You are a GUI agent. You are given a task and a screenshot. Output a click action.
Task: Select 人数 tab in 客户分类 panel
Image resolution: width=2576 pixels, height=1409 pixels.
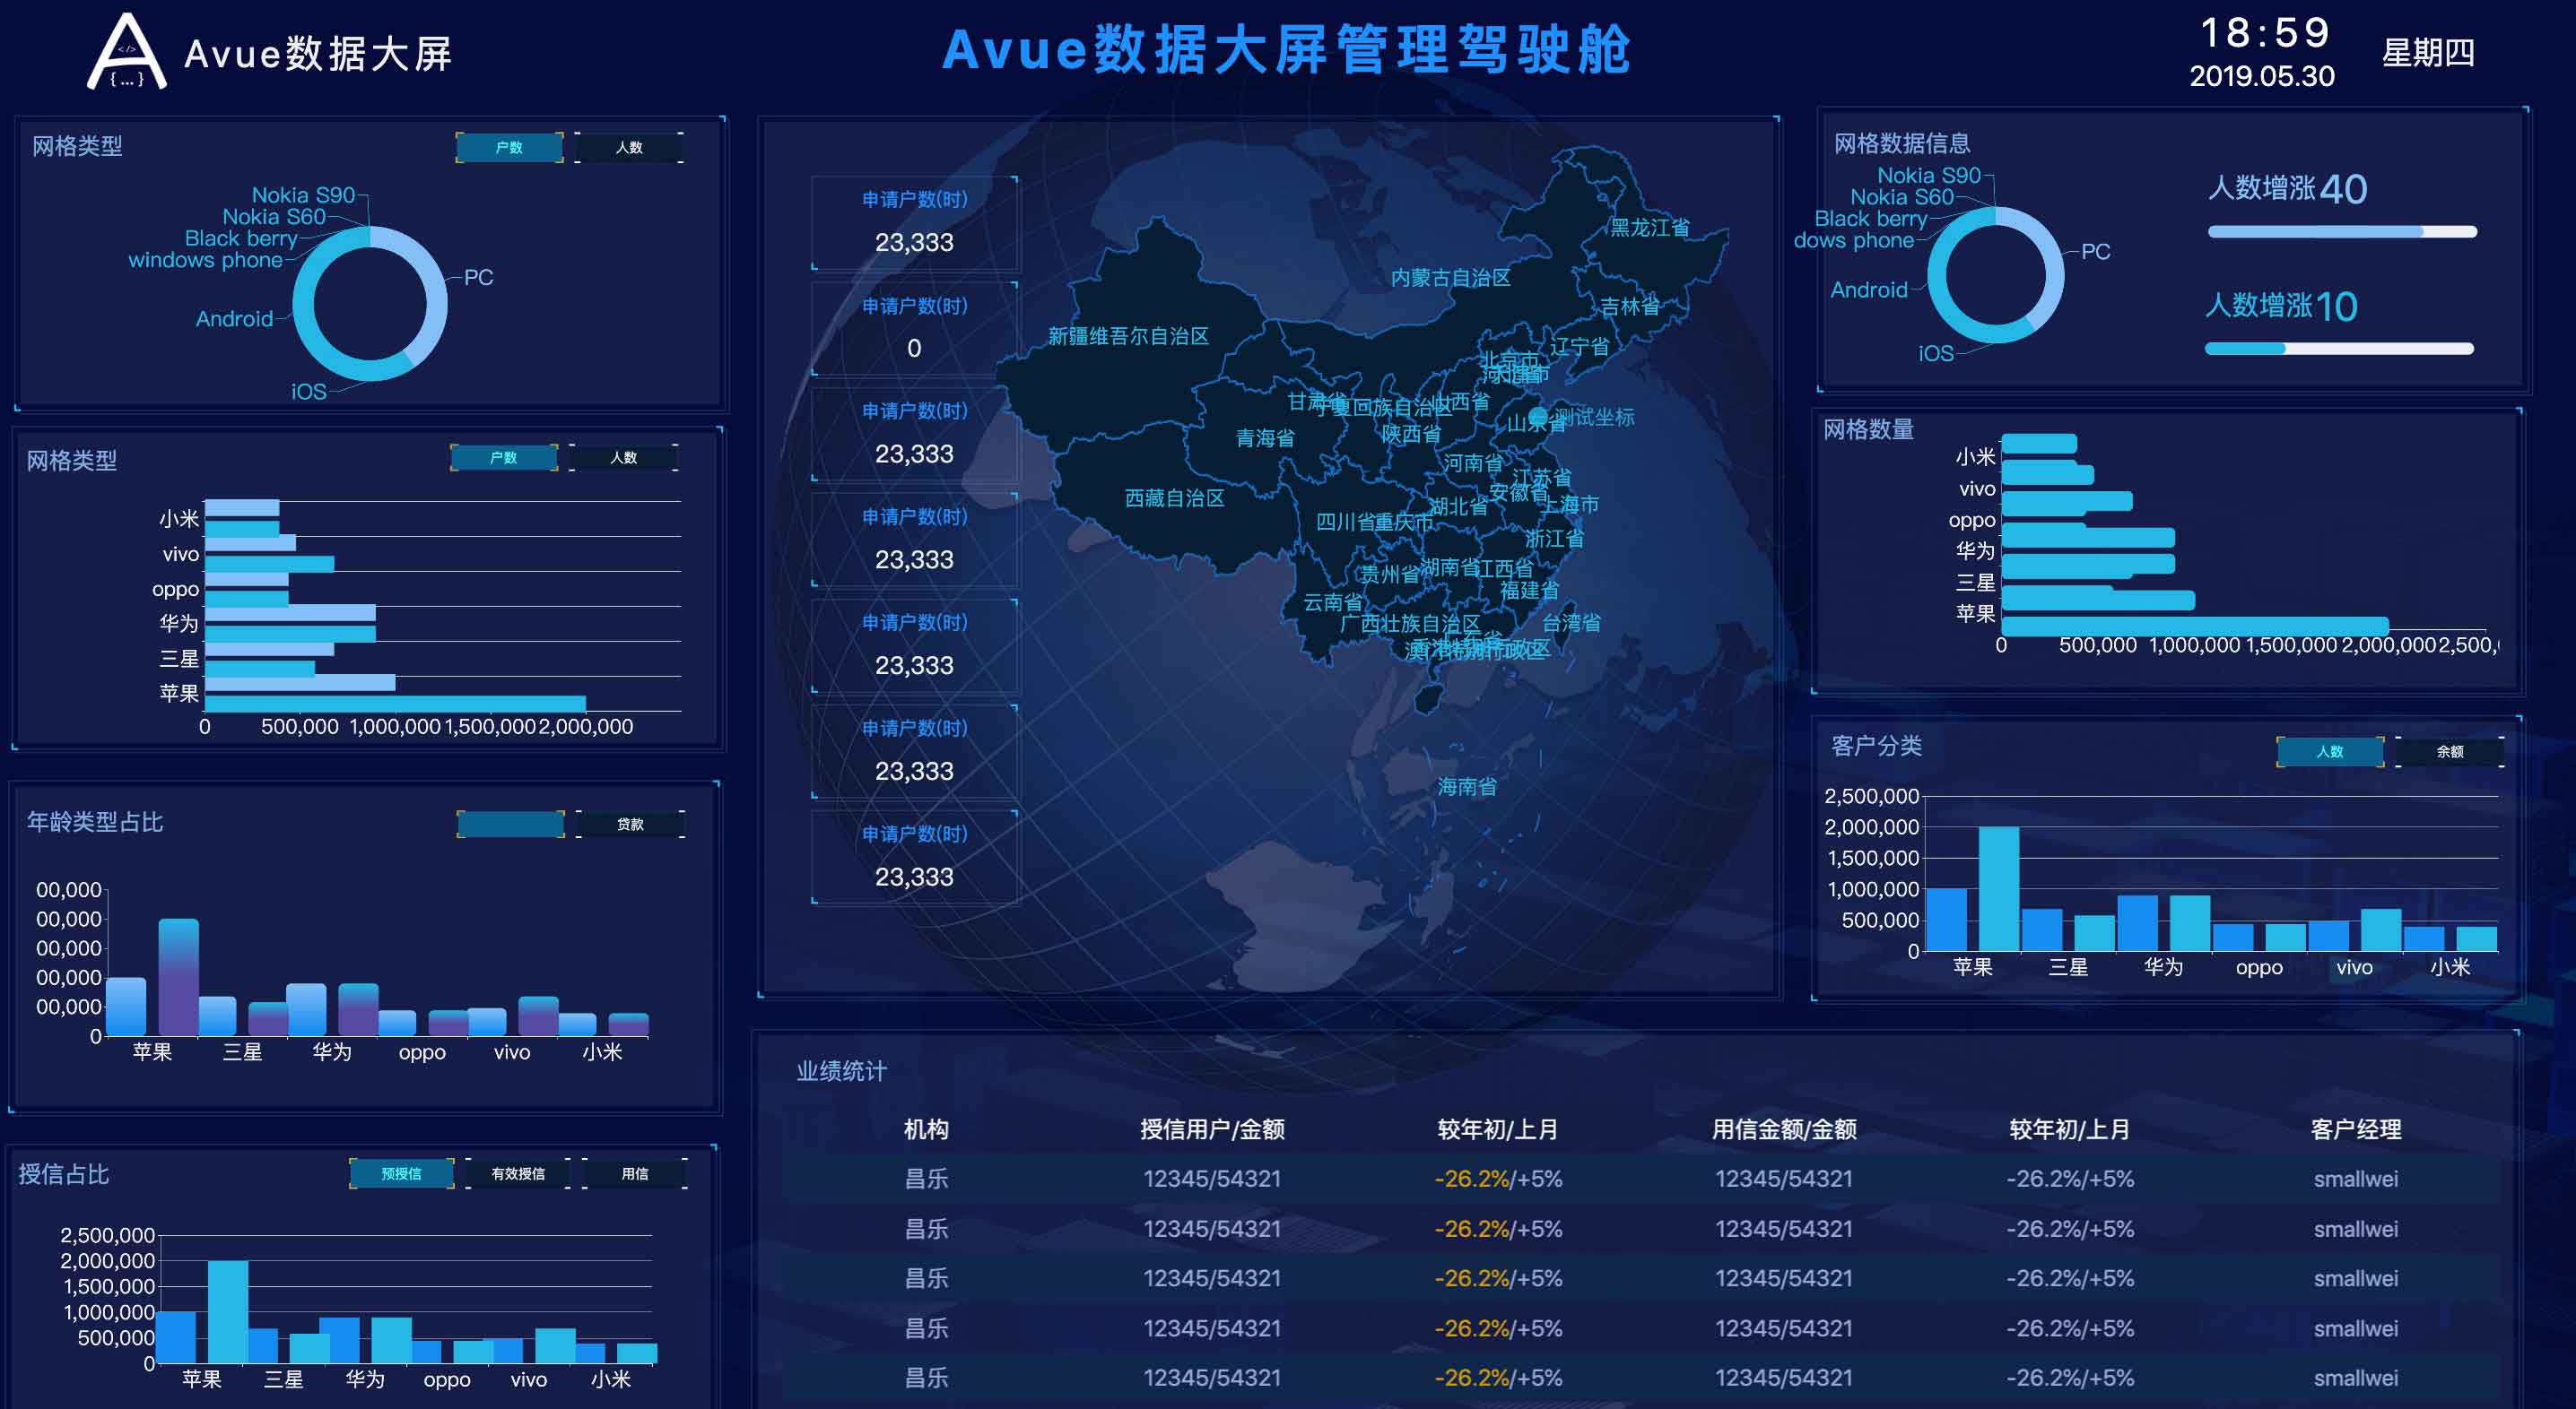[2329, 751]
